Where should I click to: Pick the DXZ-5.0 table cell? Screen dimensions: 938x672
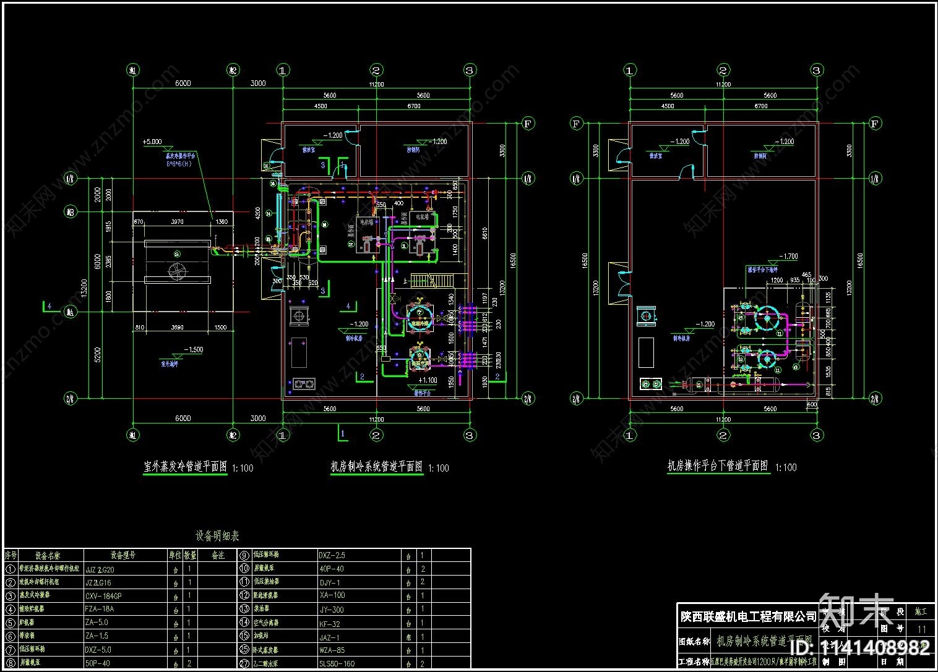point(98,650)
